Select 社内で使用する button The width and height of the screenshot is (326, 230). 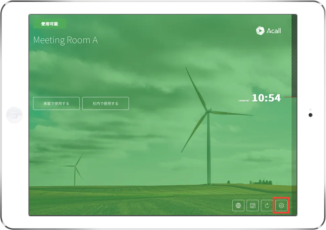pos(106,103)
